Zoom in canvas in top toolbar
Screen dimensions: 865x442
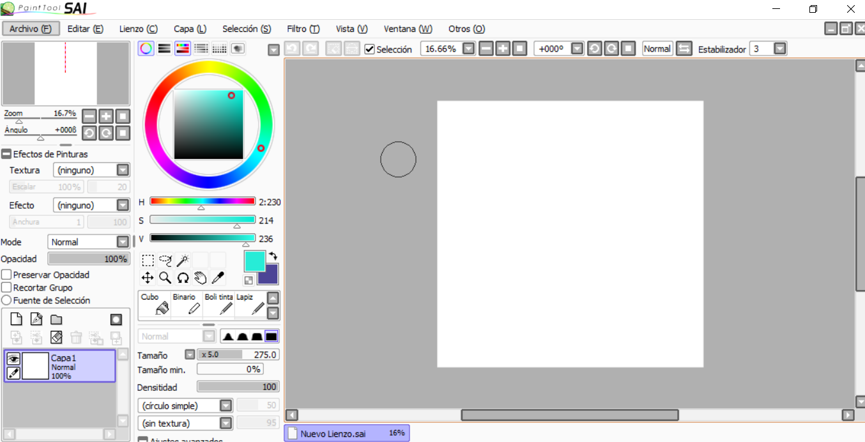coord(503,49)
